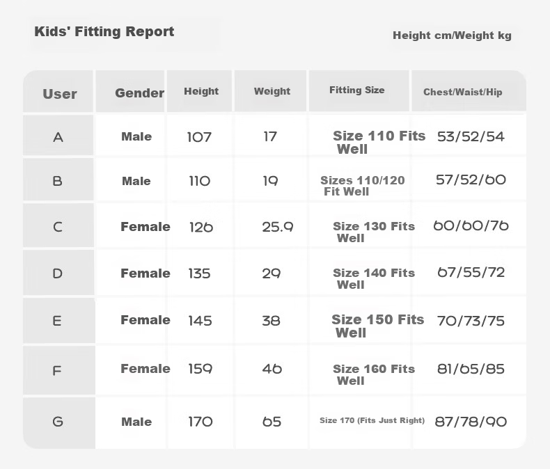Select user F row label

click(x=57, y=370)
